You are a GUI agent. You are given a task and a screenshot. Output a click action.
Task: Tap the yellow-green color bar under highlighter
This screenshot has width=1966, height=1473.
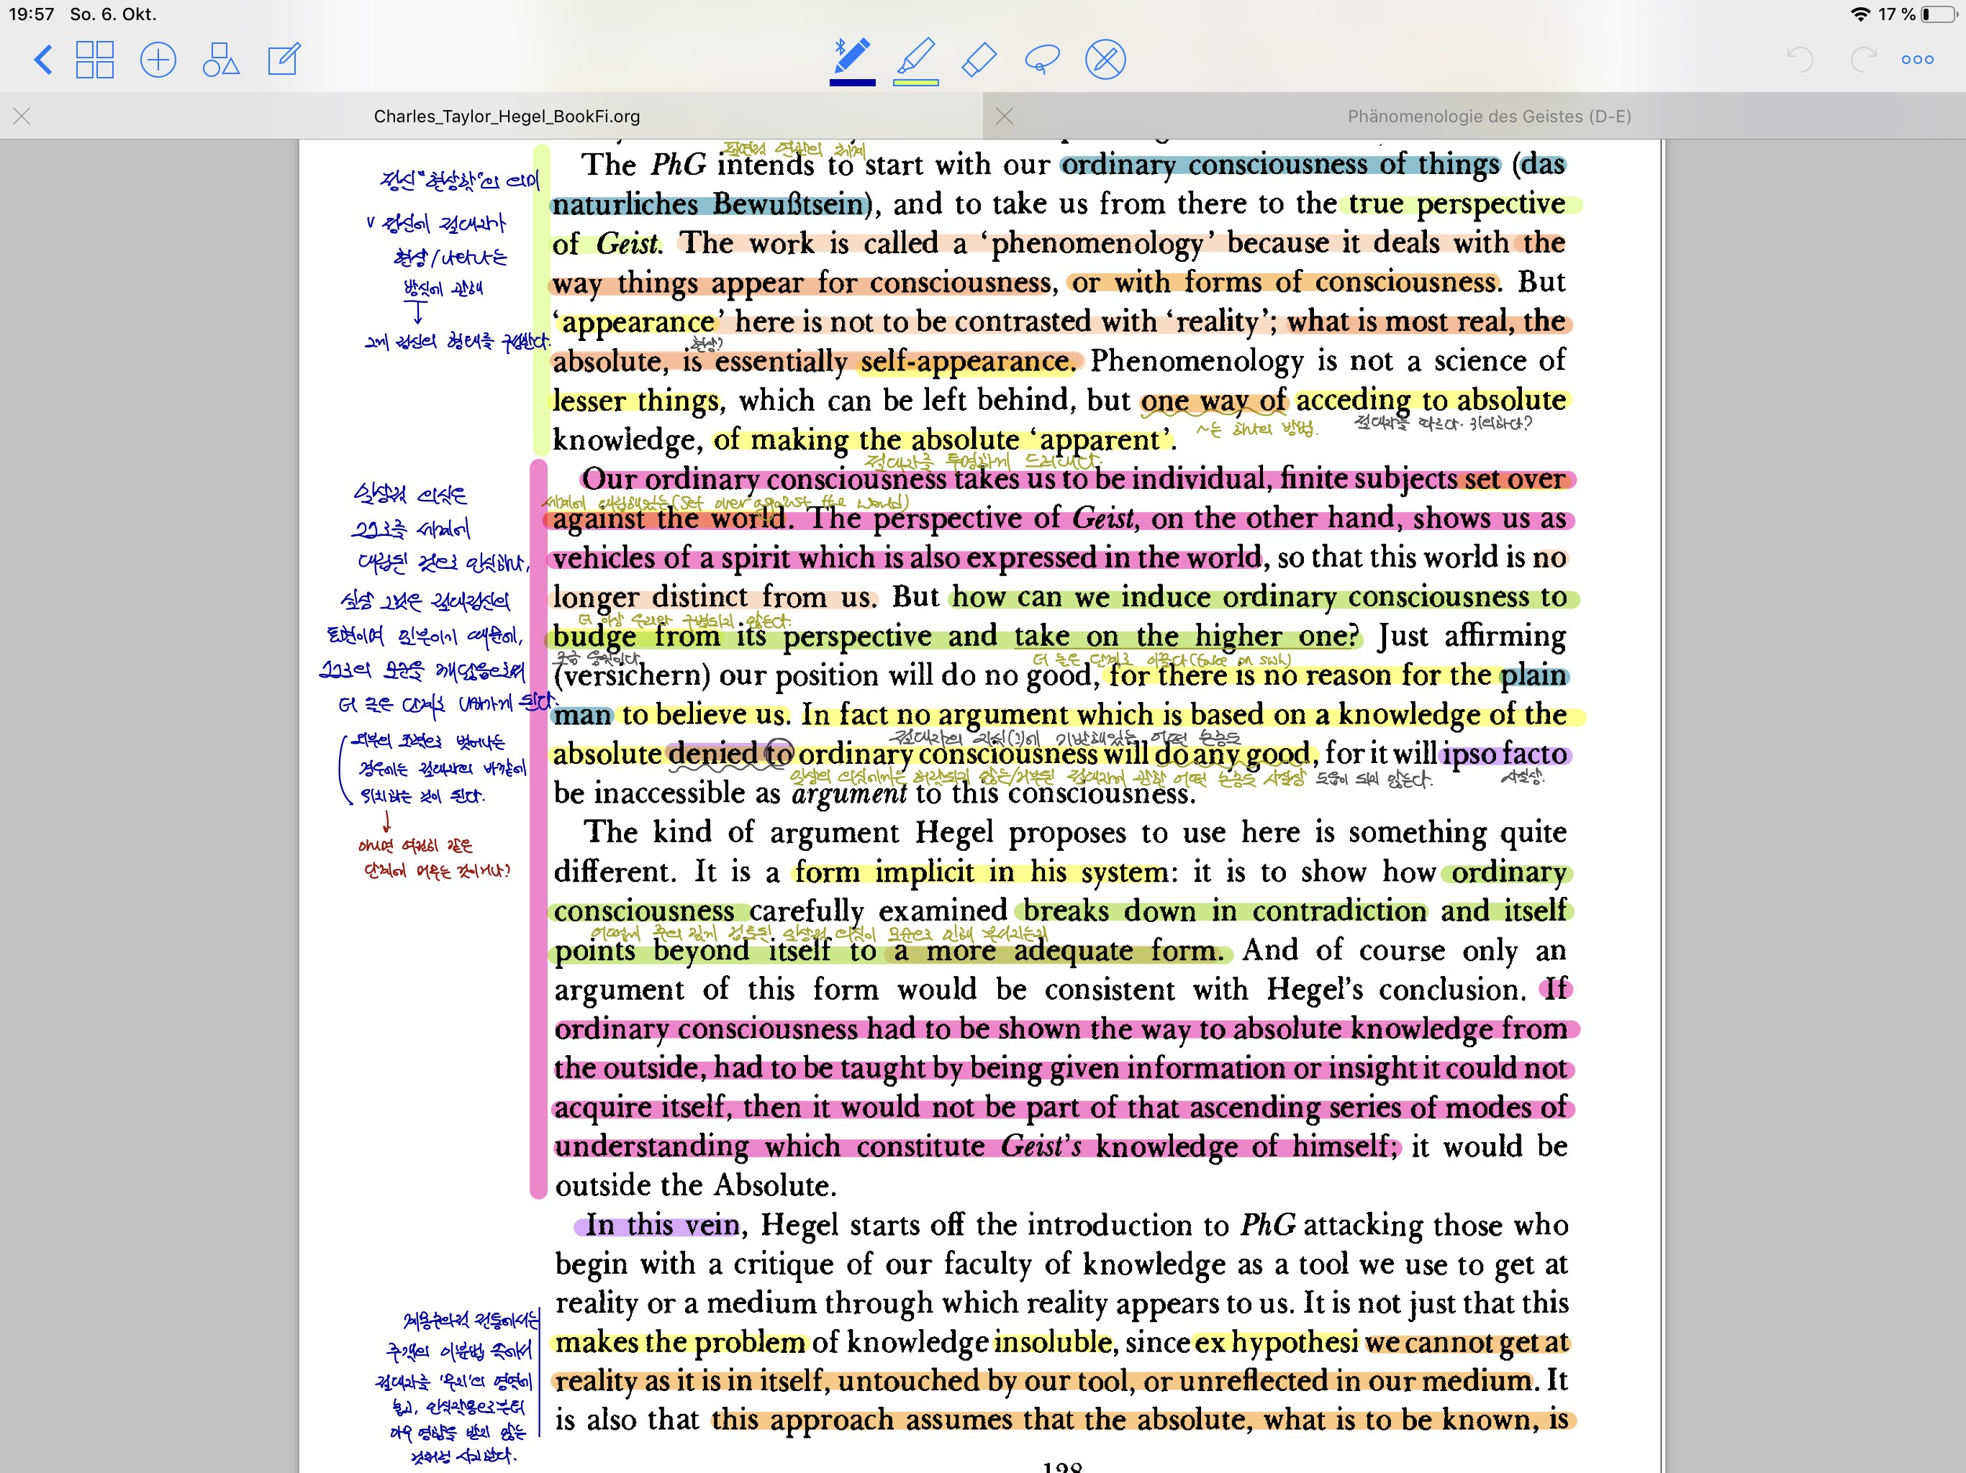[x=915, y=83]
